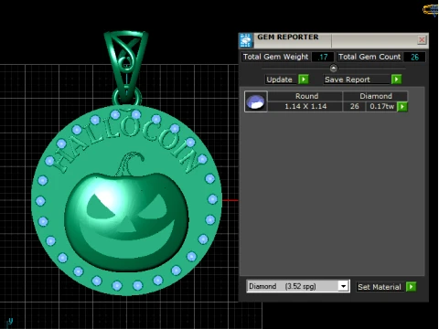Close the Gem Reporter panel

(x=422, y=39)
